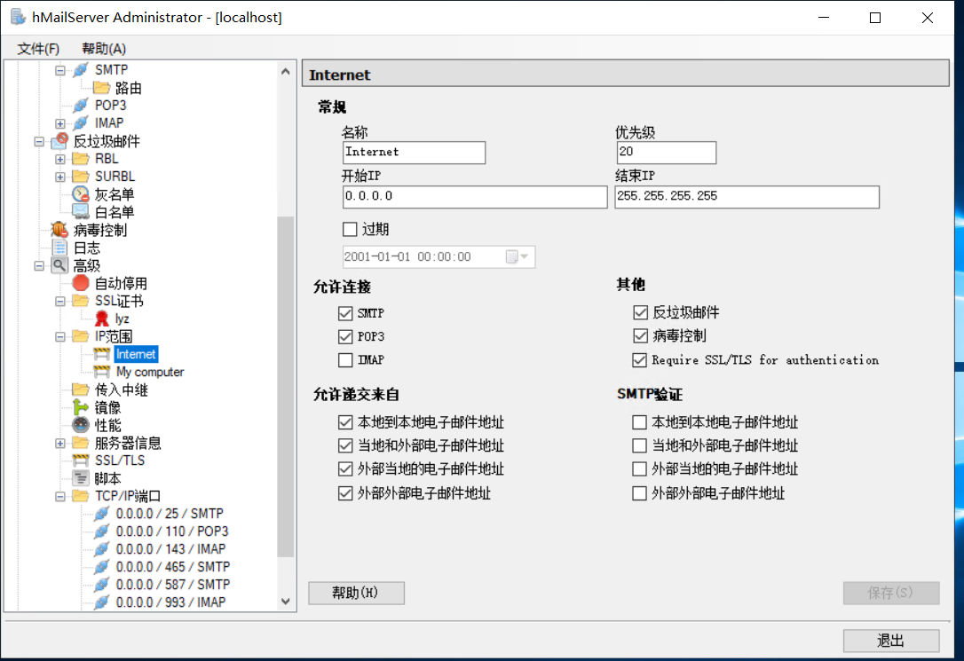This screenshot has width=964, height=661.
Task: Select the SMTP protocol icon in tree
Action: (80, 69)
